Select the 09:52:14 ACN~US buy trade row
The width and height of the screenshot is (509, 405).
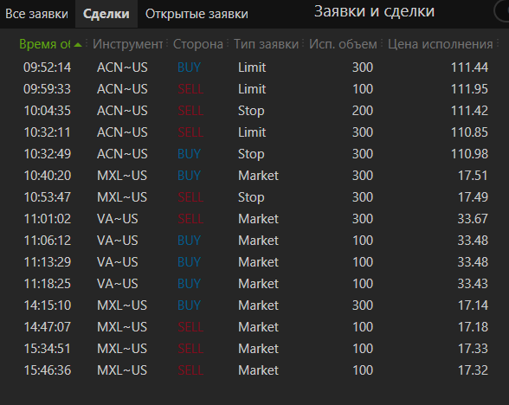tap(255, 67)
